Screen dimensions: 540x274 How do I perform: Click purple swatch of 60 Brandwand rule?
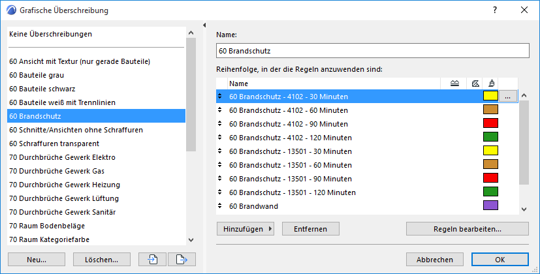pyautogui.click(x=490, y=206)
